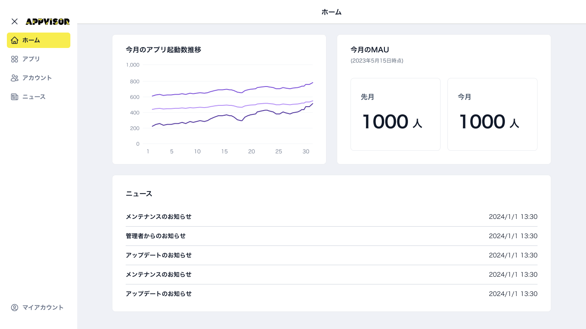Click the second メンテナンスのお知らせ in the list
The height and width of the screenshot is (329, 586).
tap(158, 275)
